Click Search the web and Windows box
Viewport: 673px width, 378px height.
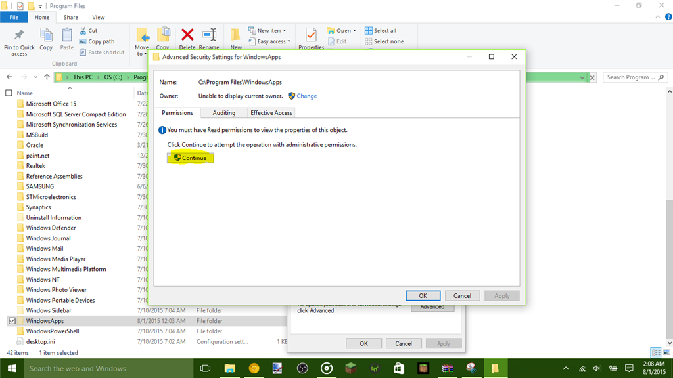coord(108,369)
